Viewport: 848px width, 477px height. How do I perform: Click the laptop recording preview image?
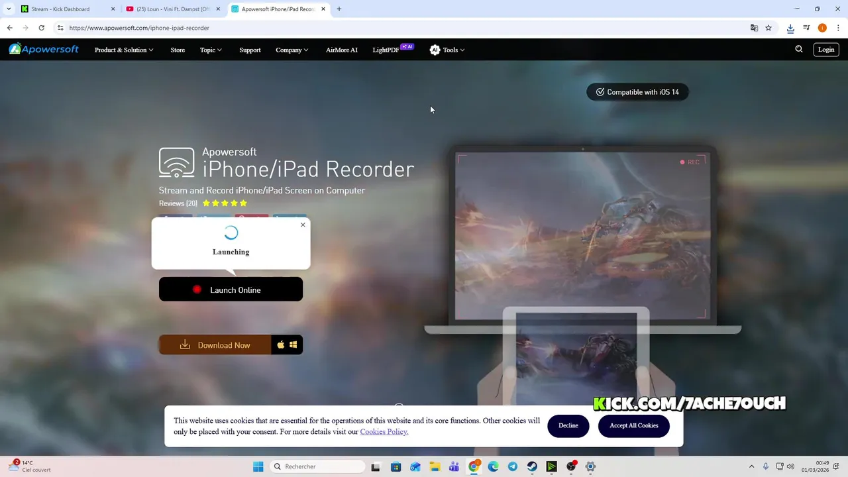pos(582,236)
